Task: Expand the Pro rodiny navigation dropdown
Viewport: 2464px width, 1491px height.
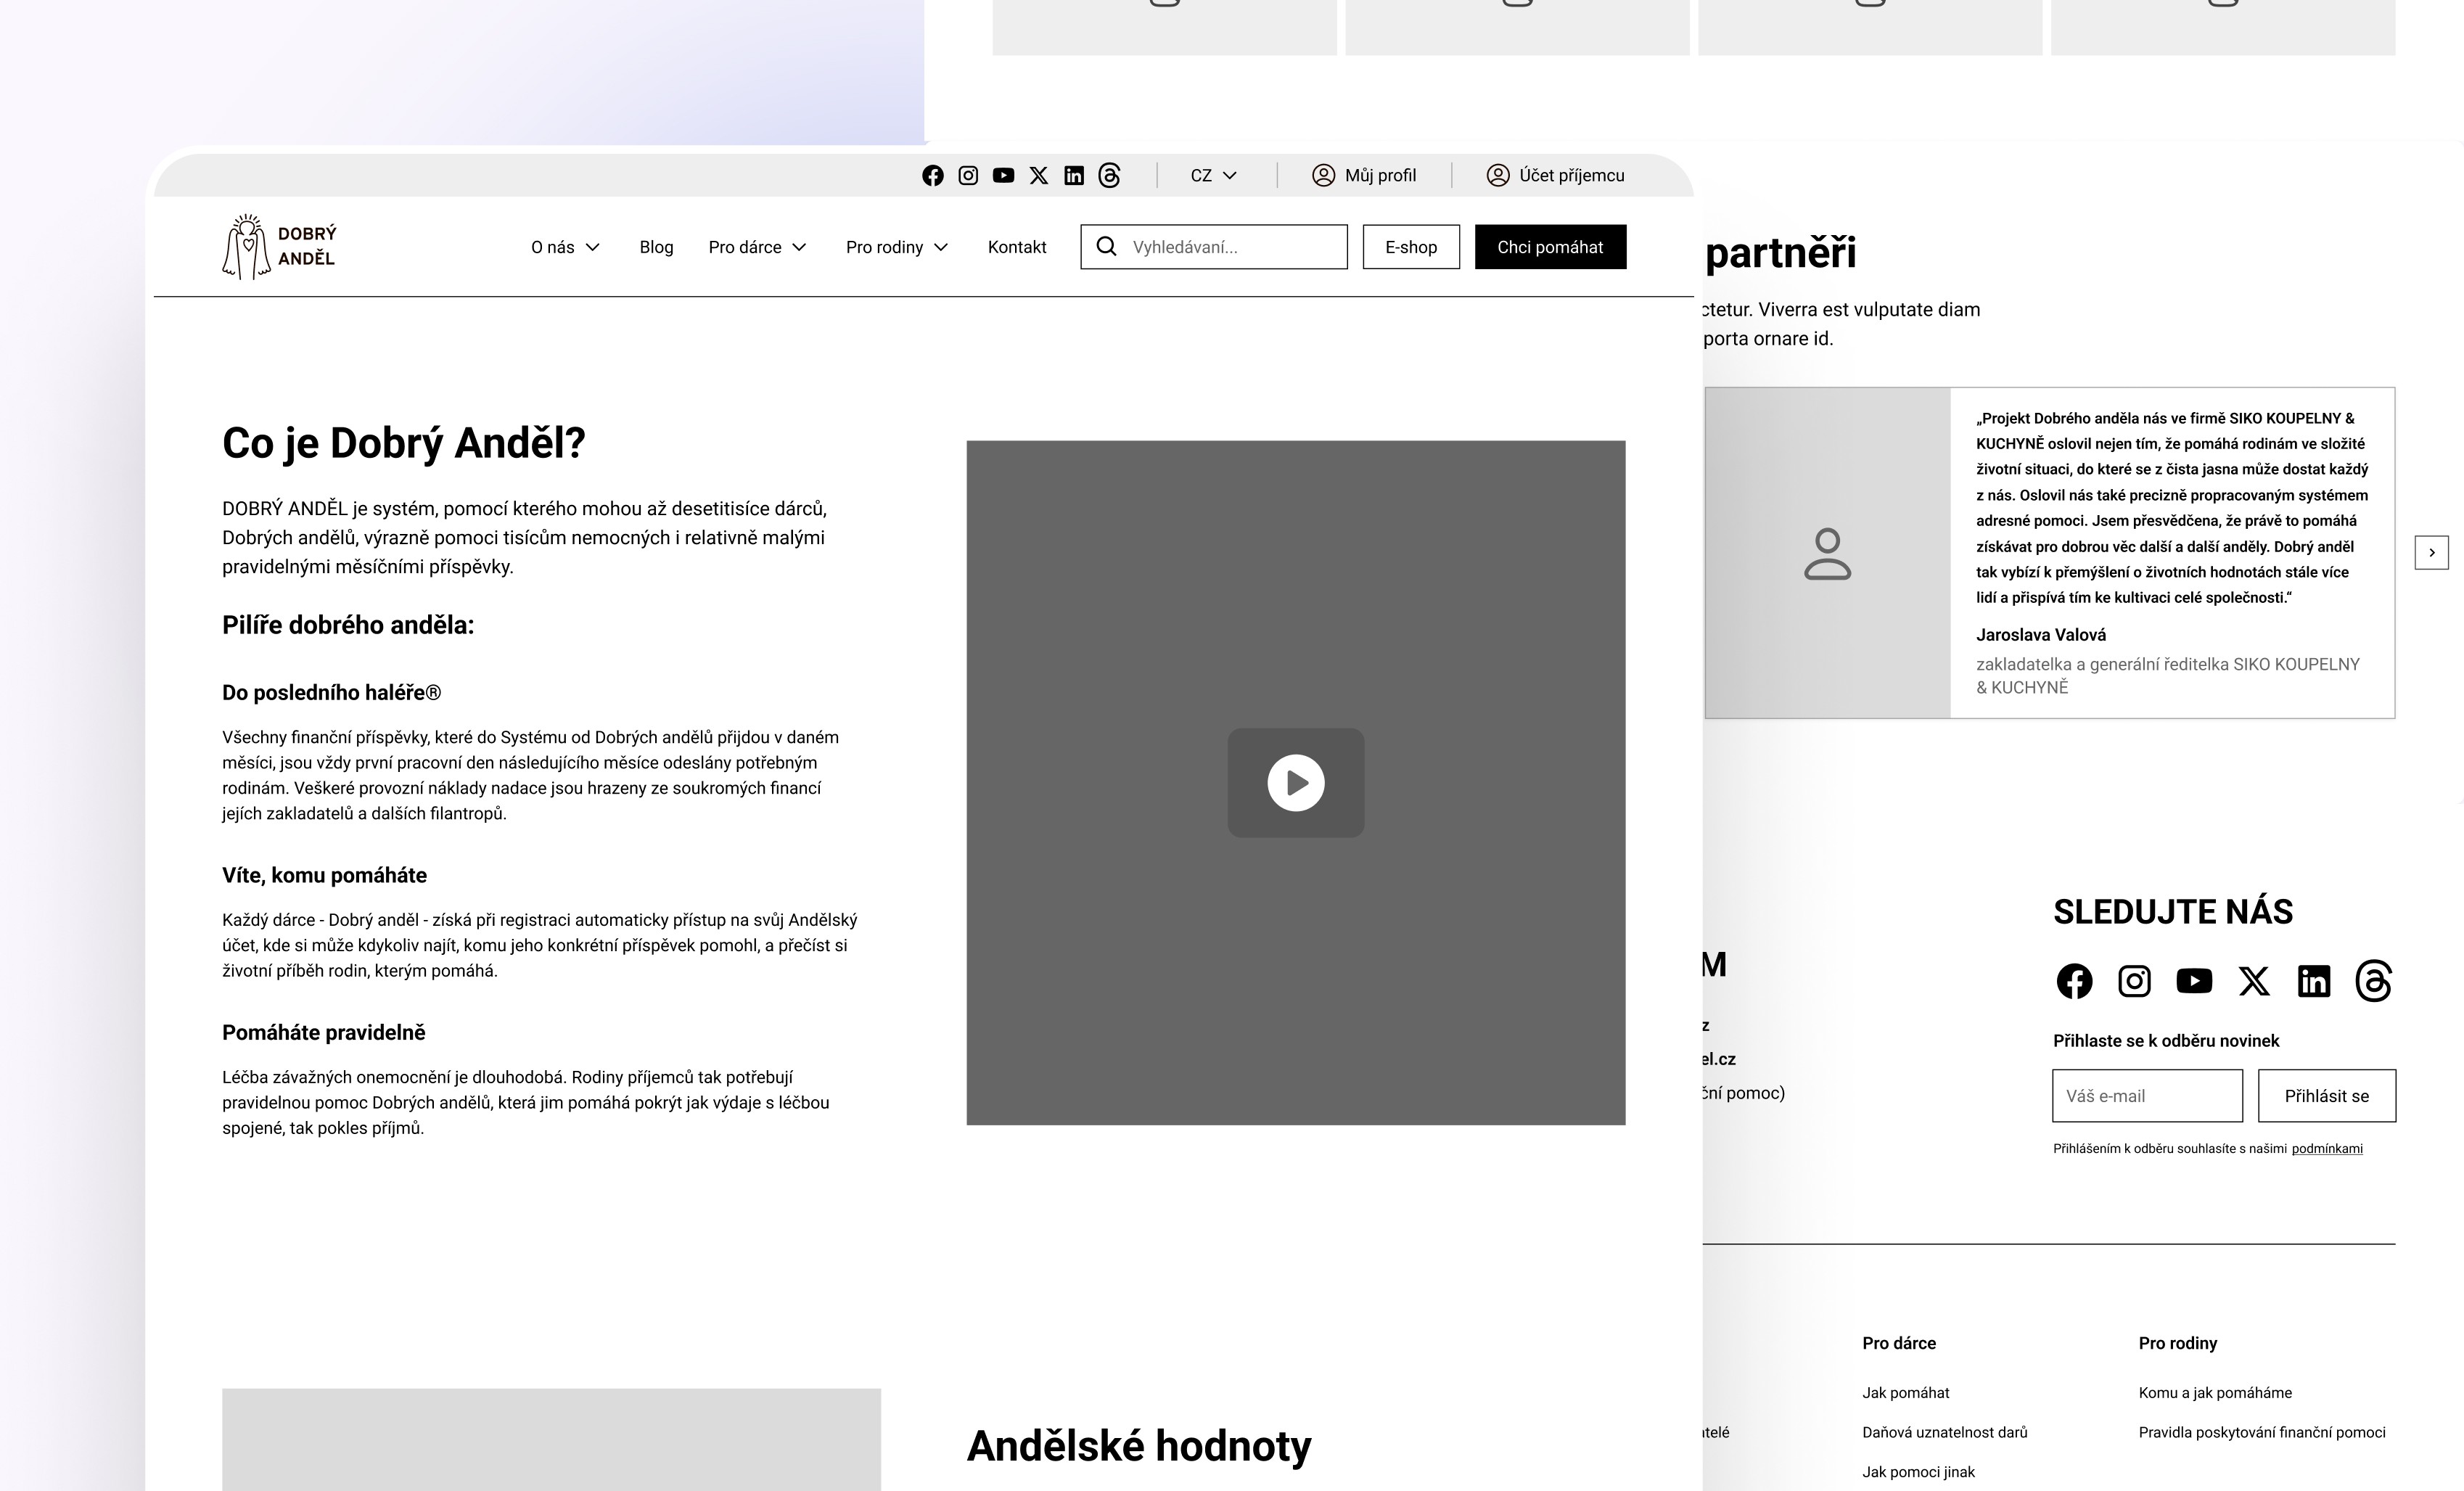Action: coord(896,247)
